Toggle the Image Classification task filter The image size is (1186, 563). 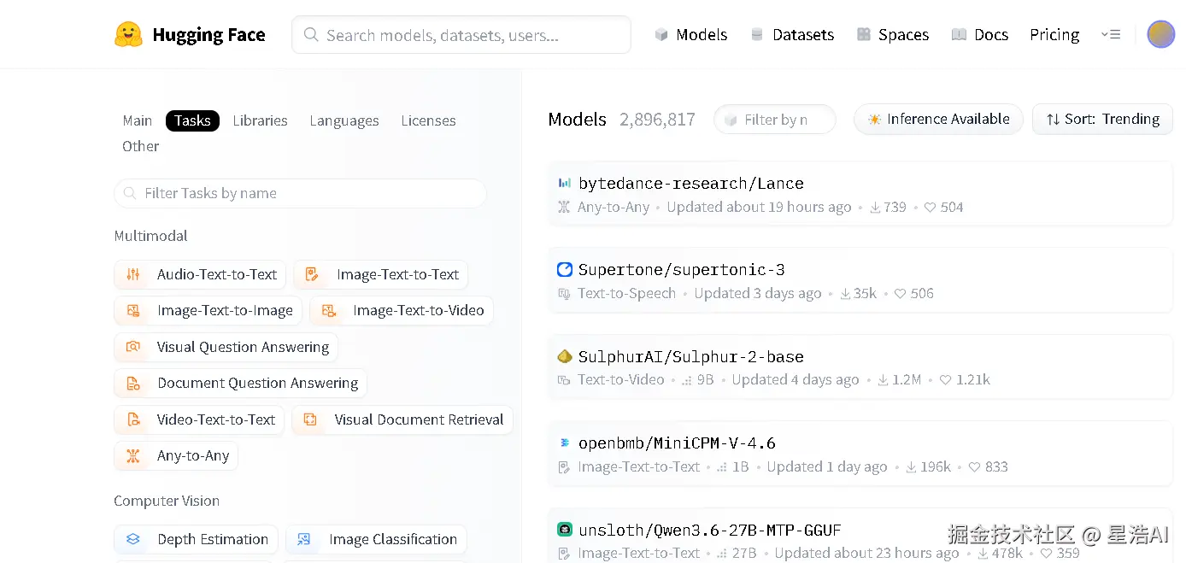coord(376,539)
